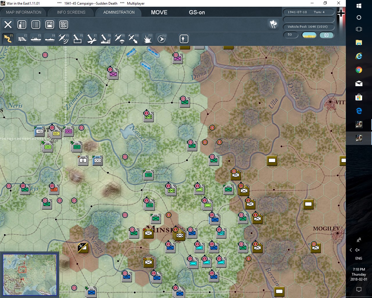This screenshot has width=372, height=298.
Task: Click the German cross side indicator
Action: [341, 13]
